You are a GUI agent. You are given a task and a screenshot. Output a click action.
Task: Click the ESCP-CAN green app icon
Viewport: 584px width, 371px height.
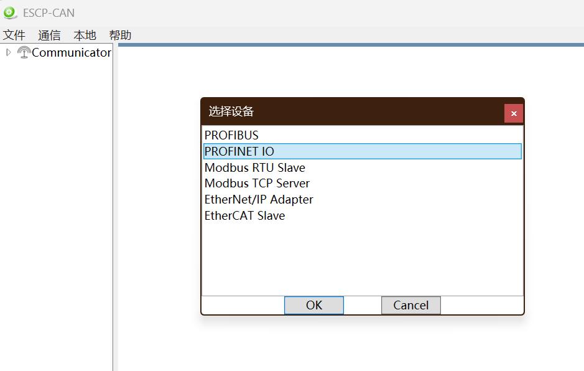tap(10, 12)
